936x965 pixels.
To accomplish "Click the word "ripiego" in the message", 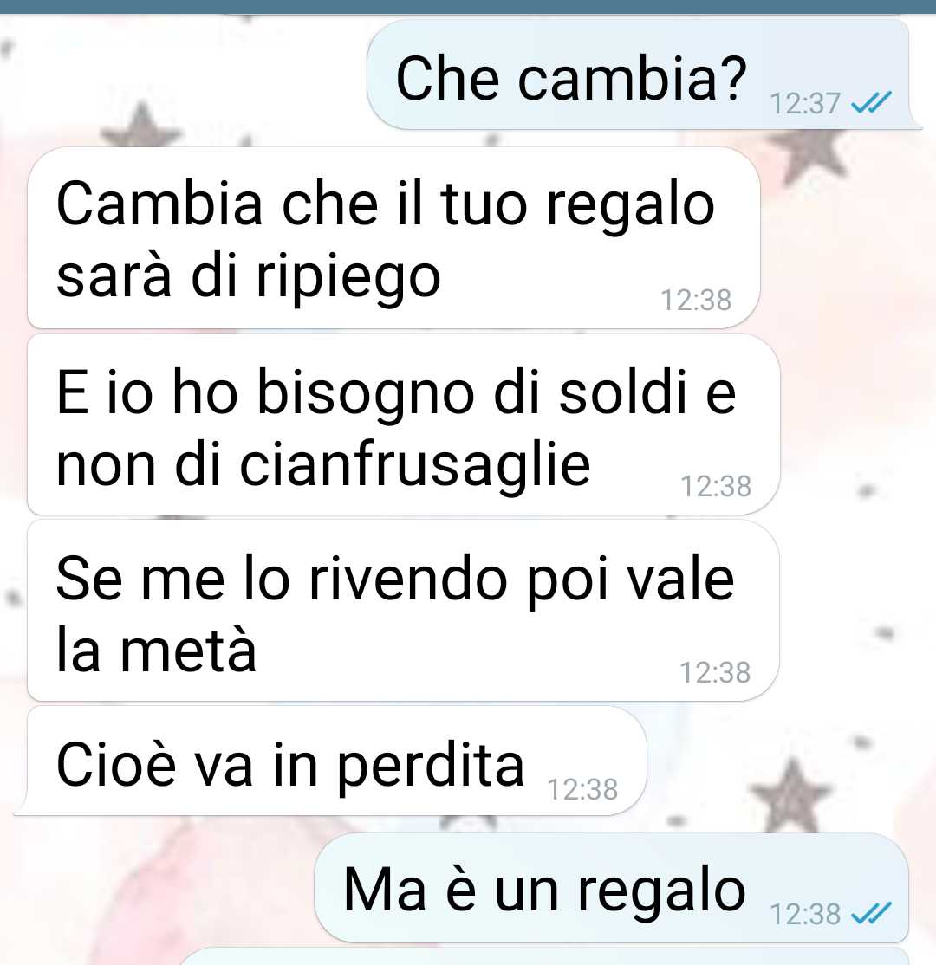I will point(348,278).
